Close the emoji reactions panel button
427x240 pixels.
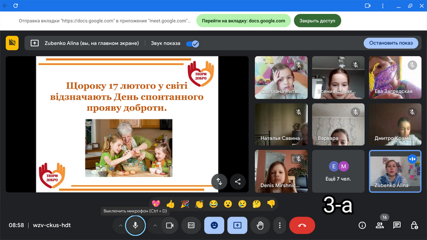point(214,225)
